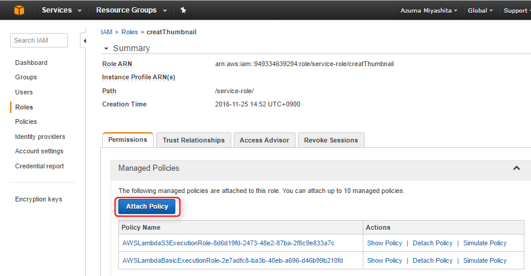The image size is (531, 276).
Task: Open Groups in the sidebar
Action: [x=26, y=77]
